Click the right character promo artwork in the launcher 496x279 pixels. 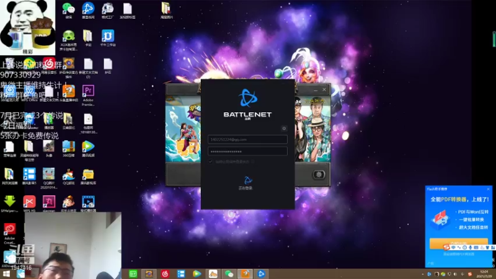(x=312, y=129)
